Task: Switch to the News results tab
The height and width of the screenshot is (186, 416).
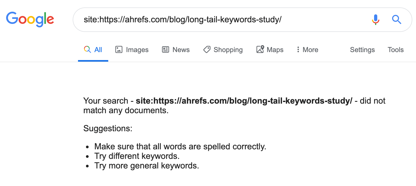Action: [181, 50]
